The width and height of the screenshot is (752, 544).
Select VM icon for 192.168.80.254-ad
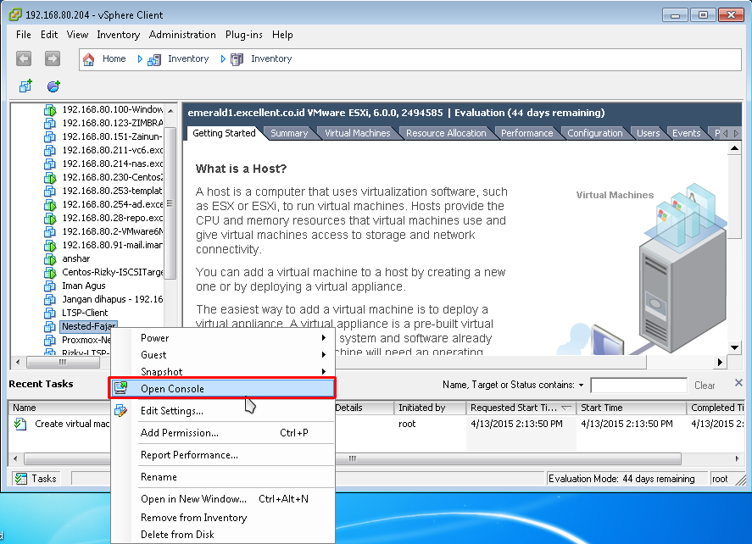[50, 205]
